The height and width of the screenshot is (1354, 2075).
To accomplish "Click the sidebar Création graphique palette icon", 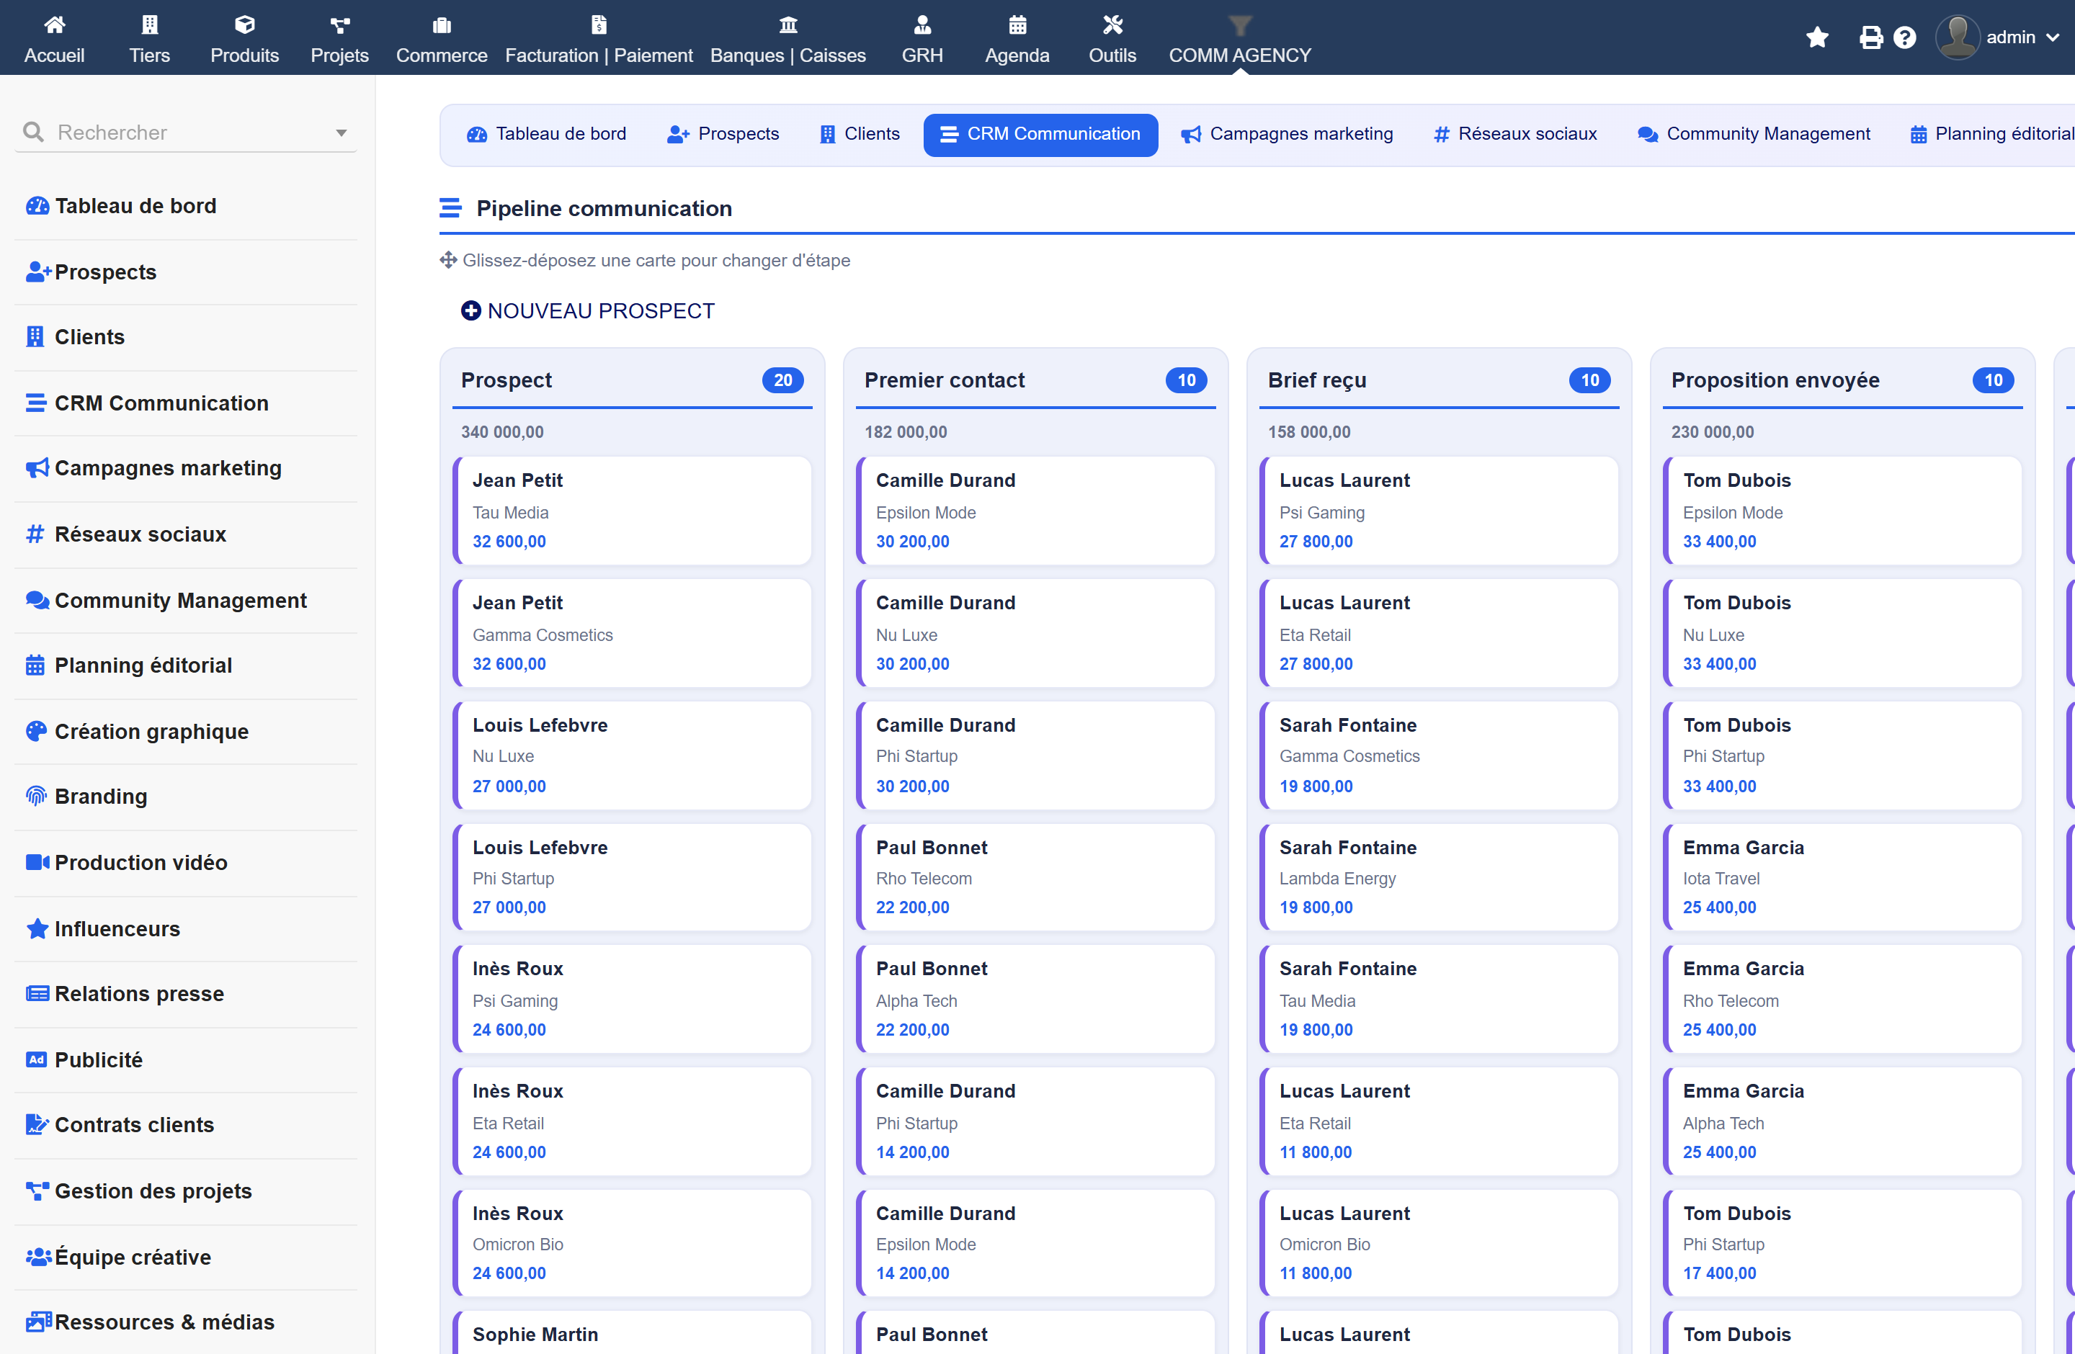I will tap(36, 731).
